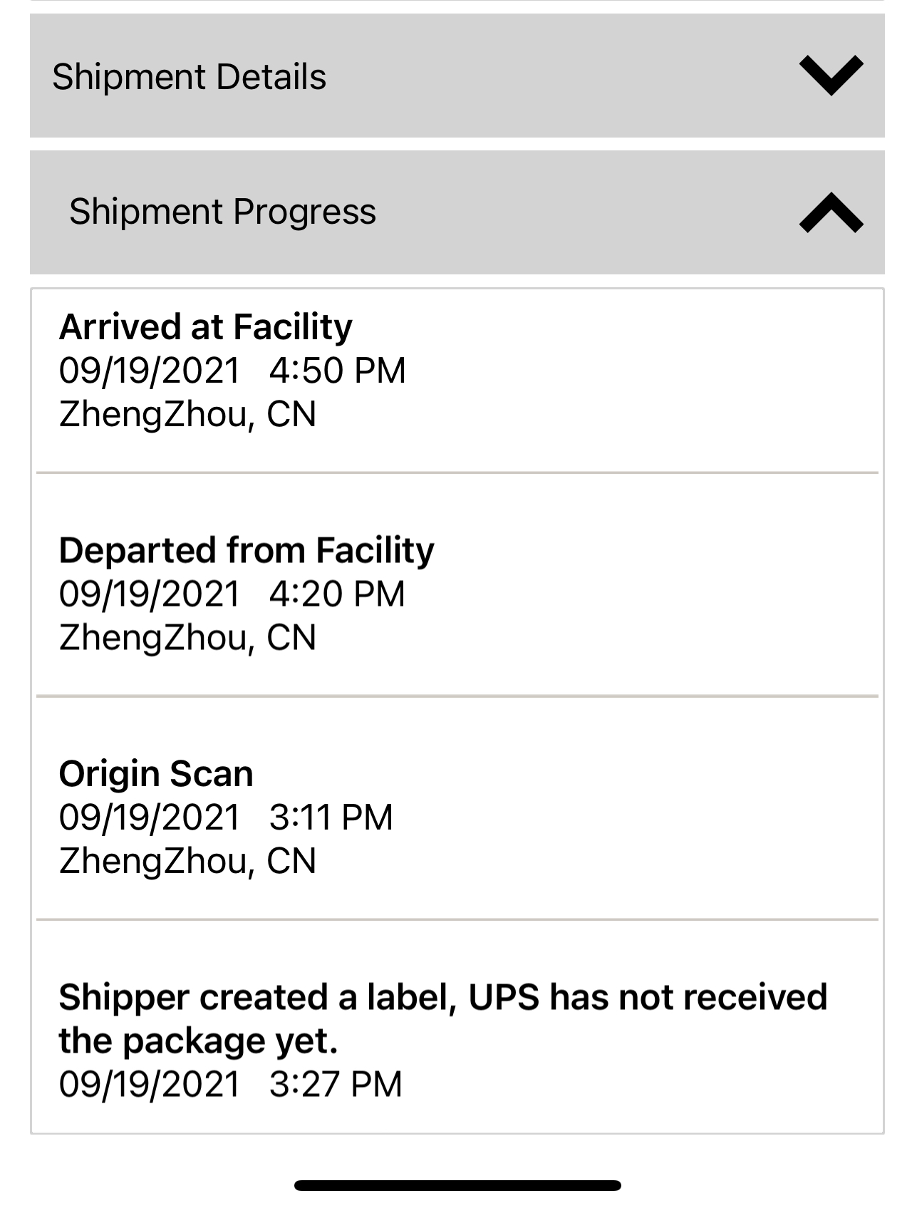Select the Origin Scan status title

pyautogui.click(x=156, y=774)
